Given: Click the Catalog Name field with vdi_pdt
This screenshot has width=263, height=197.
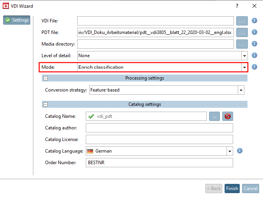Looking at the screenshot, I should coord(146,116).
